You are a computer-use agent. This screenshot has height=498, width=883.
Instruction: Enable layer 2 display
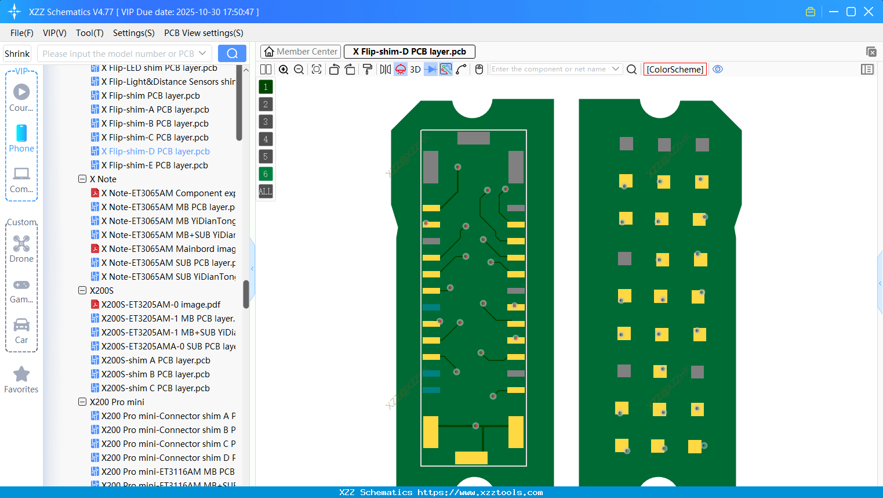click(x=266, y=104)
